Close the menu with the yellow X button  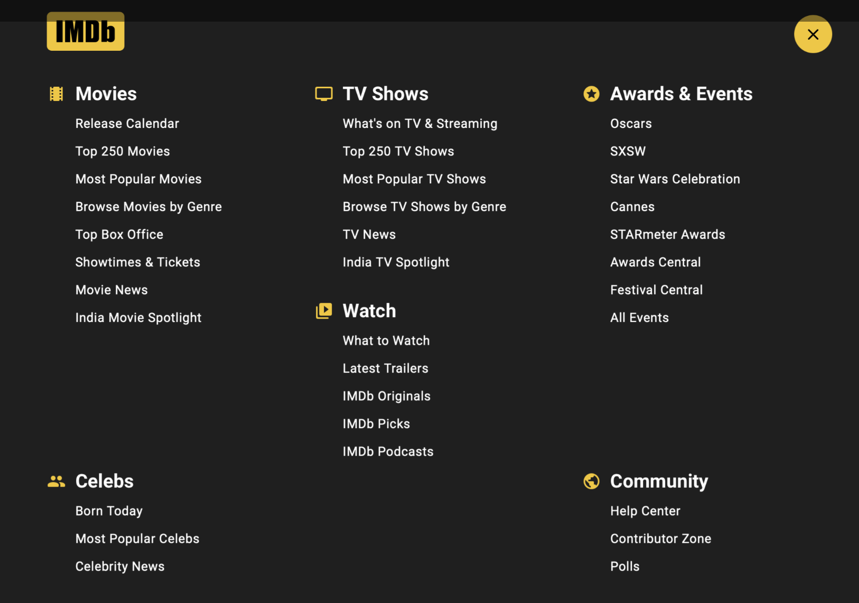[813, 34]
